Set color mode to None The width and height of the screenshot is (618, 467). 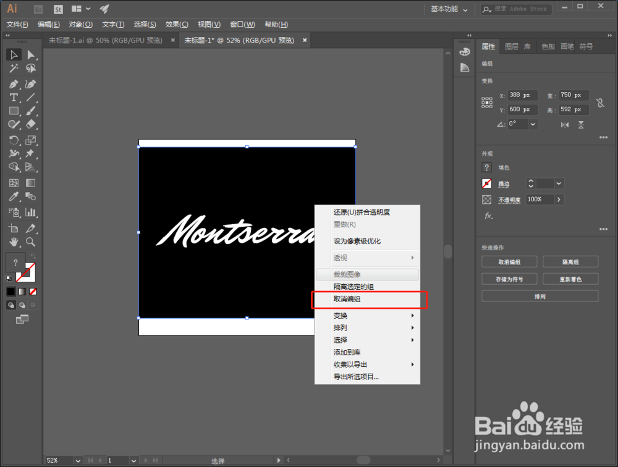tap(33, 292)
